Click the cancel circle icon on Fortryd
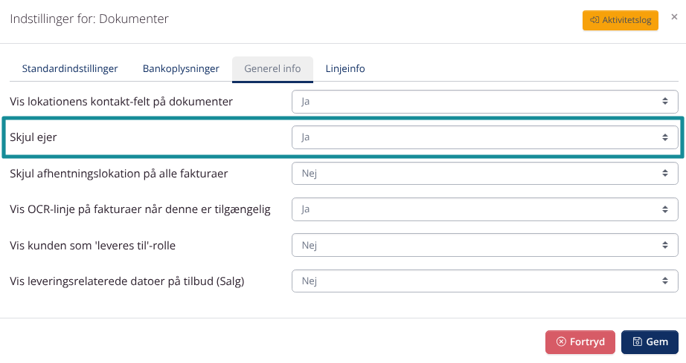 (x=561, y=342)
